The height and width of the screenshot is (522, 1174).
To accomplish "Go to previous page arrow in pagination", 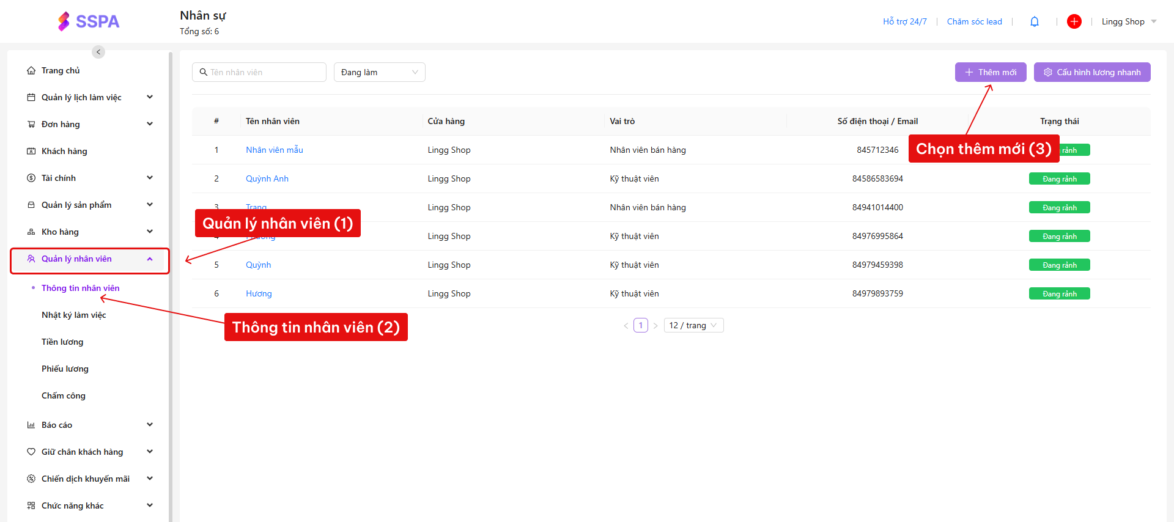I will coord(626,326).
